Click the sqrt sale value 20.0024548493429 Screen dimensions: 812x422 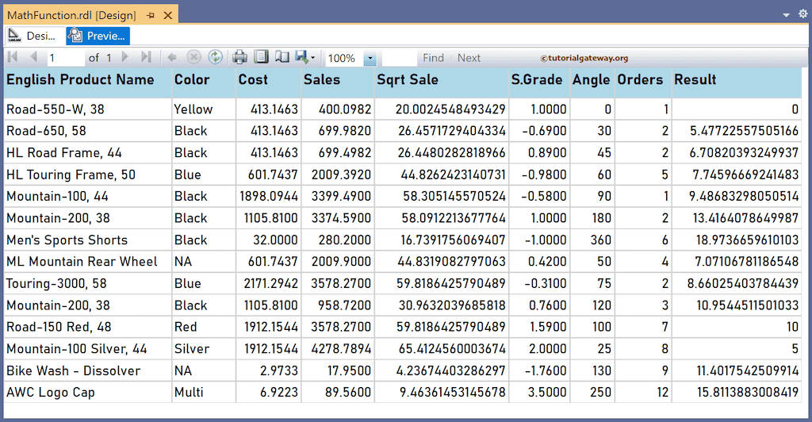(x=442, y=109)
